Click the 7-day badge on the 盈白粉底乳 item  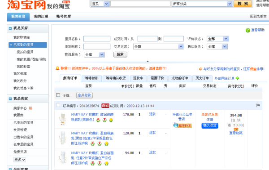coord(100,143)
